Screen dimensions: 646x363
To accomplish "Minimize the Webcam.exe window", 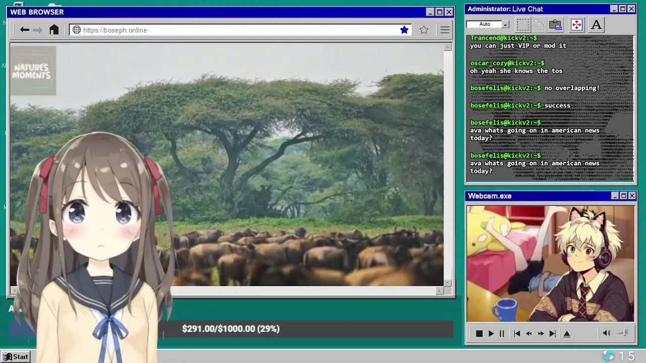I will (x=615, y=196).
